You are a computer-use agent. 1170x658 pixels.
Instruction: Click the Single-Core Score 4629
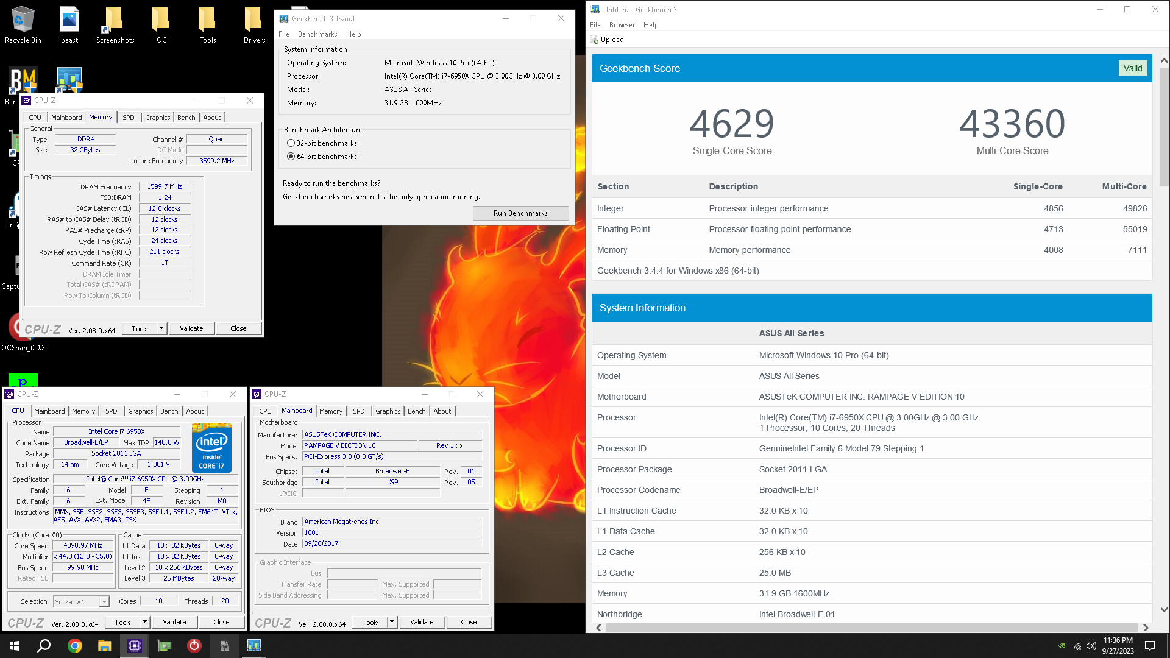coord(732,124)
